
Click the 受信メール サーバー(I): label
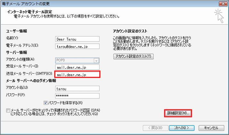22,66
